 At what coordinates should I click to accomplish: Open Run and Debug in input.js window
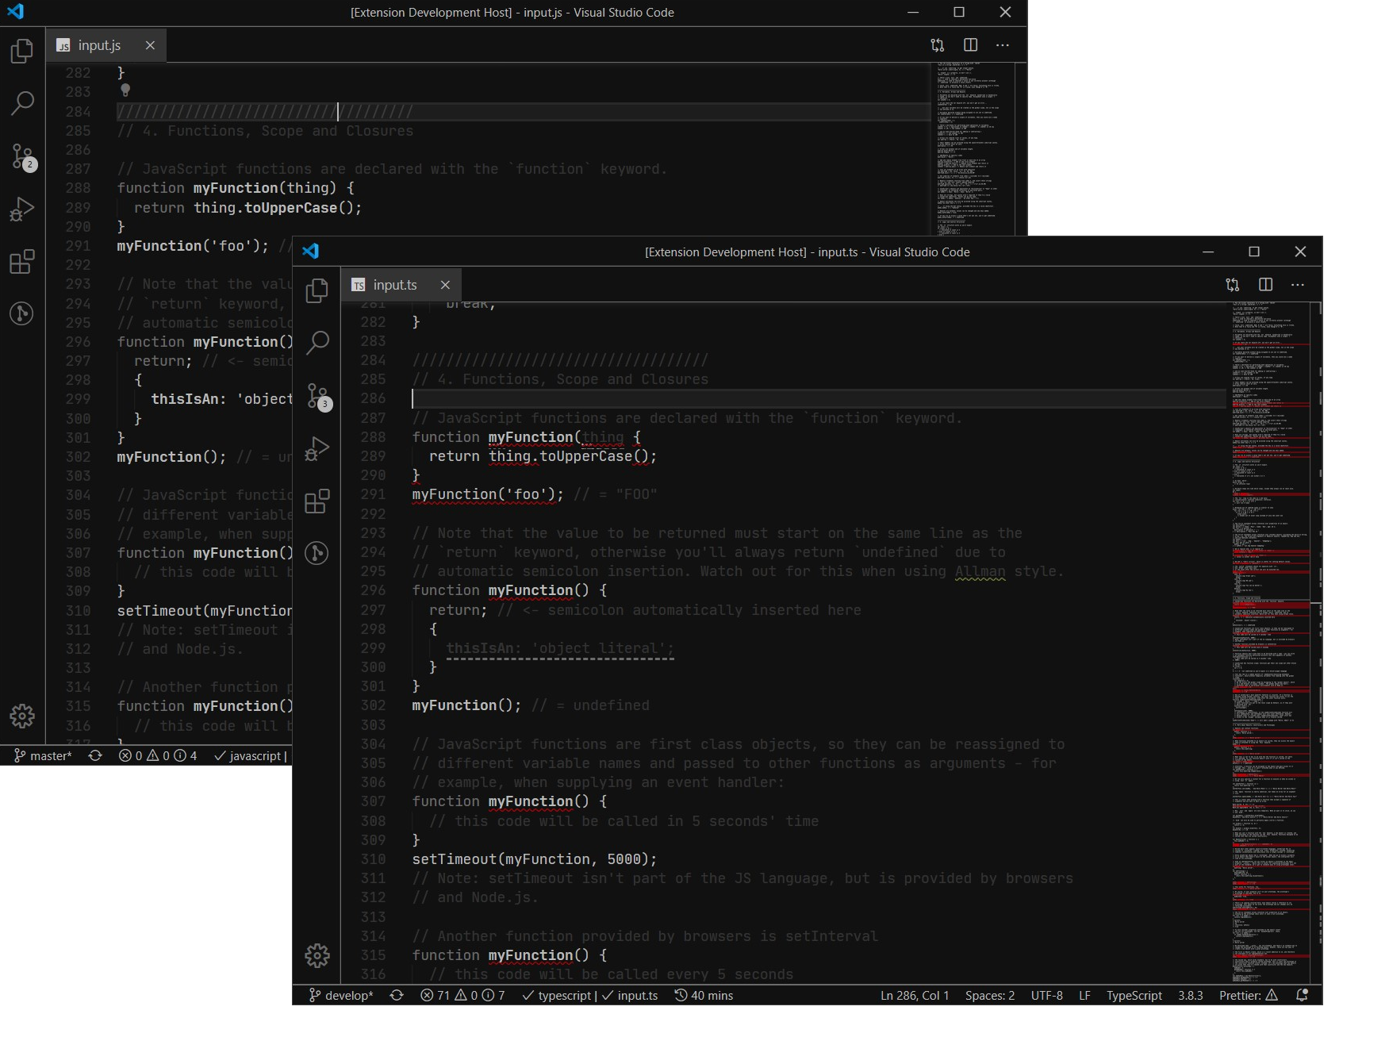(x=22, y=209)
